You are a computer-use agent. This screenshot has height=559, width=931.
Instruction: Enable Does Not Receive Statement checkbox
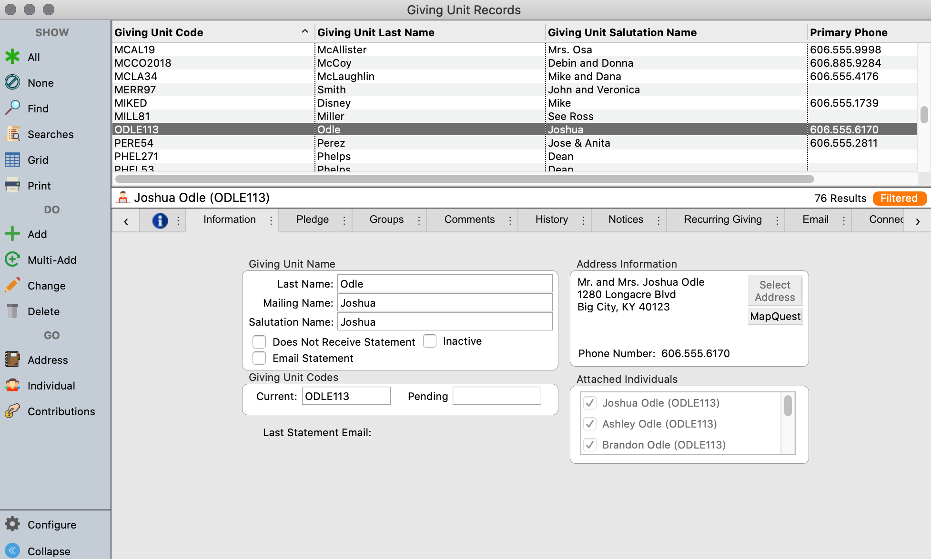click(x=259, y=342)
